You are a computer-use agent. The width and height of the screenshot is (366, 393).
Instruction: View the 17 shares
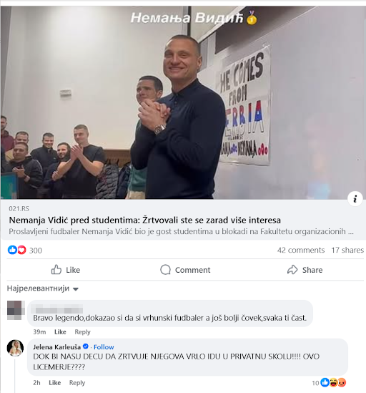click(x=347, y=250)
